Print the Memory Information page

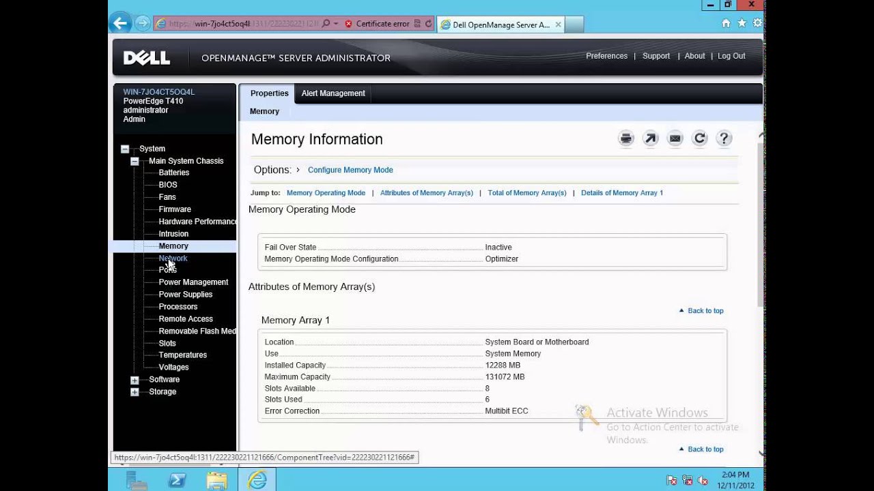[x=626, y=138]
